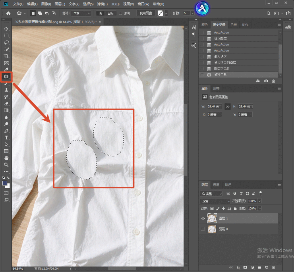Open the 修补 mode dropdown 正常
Viewport: 294px width, 272px height.
tap(81, 13)
